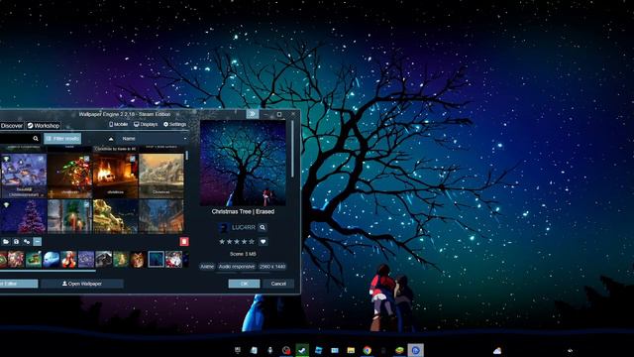Toggle checkbox on Christmas lights tree wallpaper
The image size is (634, 357).
tap(86, 159)
